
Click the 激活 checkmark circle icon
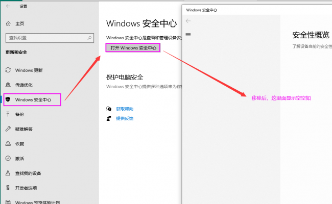[8, 158]
